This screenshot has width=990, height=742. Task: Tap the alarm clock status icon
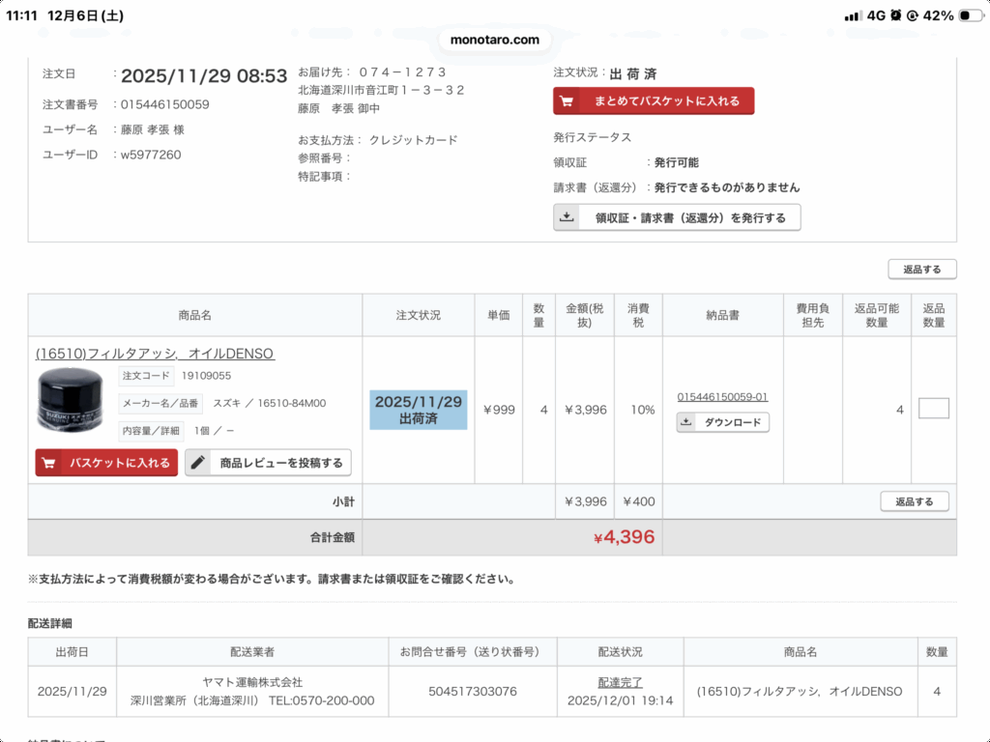click(x=896, y=15)
